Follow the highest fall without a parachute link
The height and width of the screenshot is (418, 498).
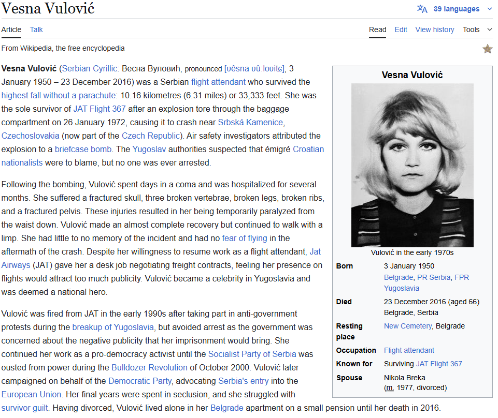(x=59, y=96)
